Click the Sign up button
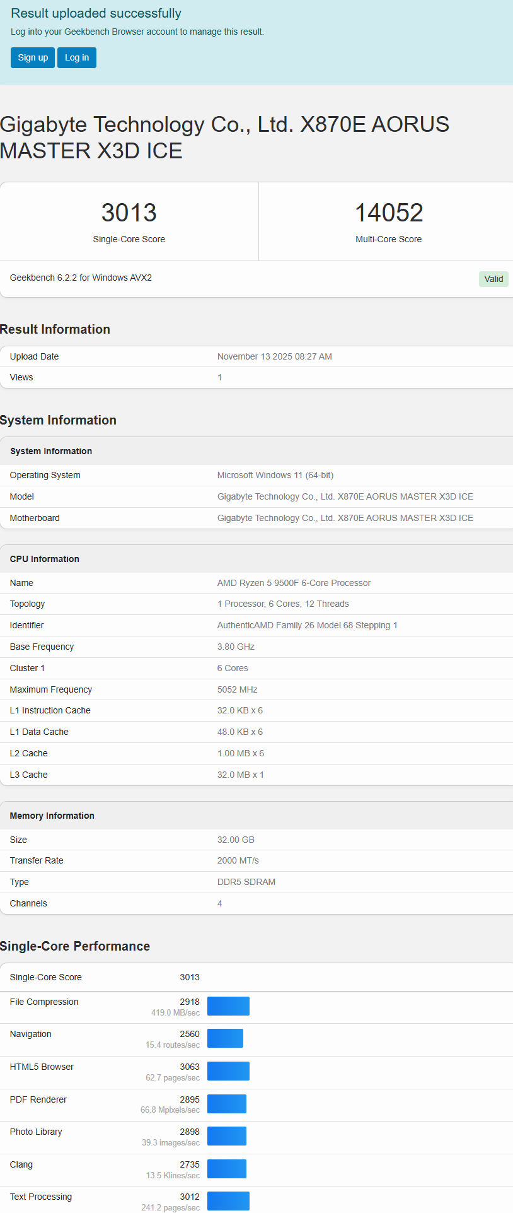This screenshot has height=1213, width=513. point(33,57)
